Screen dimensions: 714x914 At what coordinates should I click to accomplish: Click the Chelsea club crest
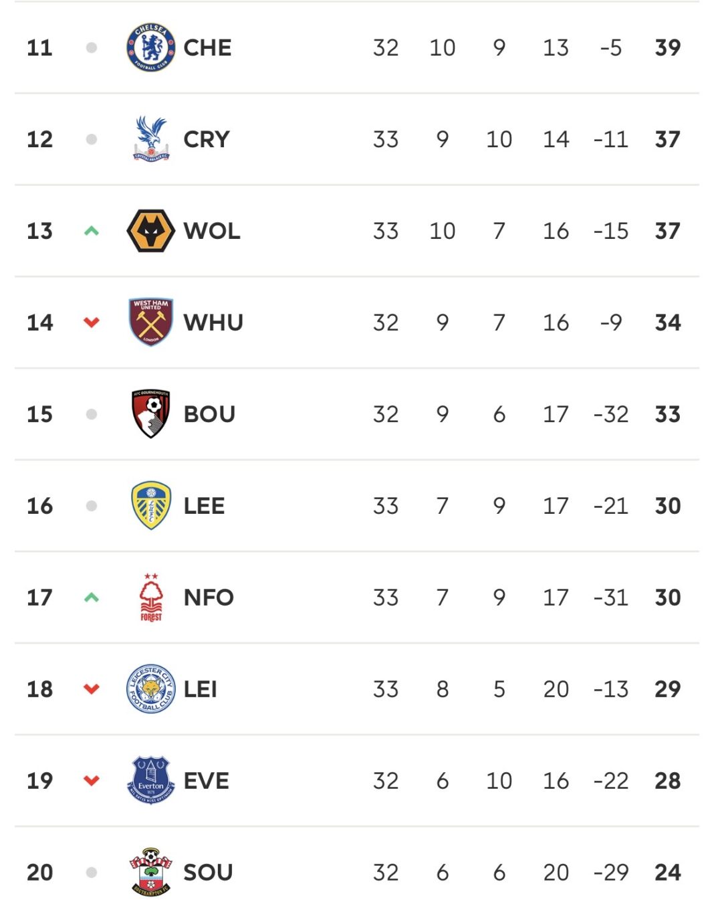pos(151,48)
